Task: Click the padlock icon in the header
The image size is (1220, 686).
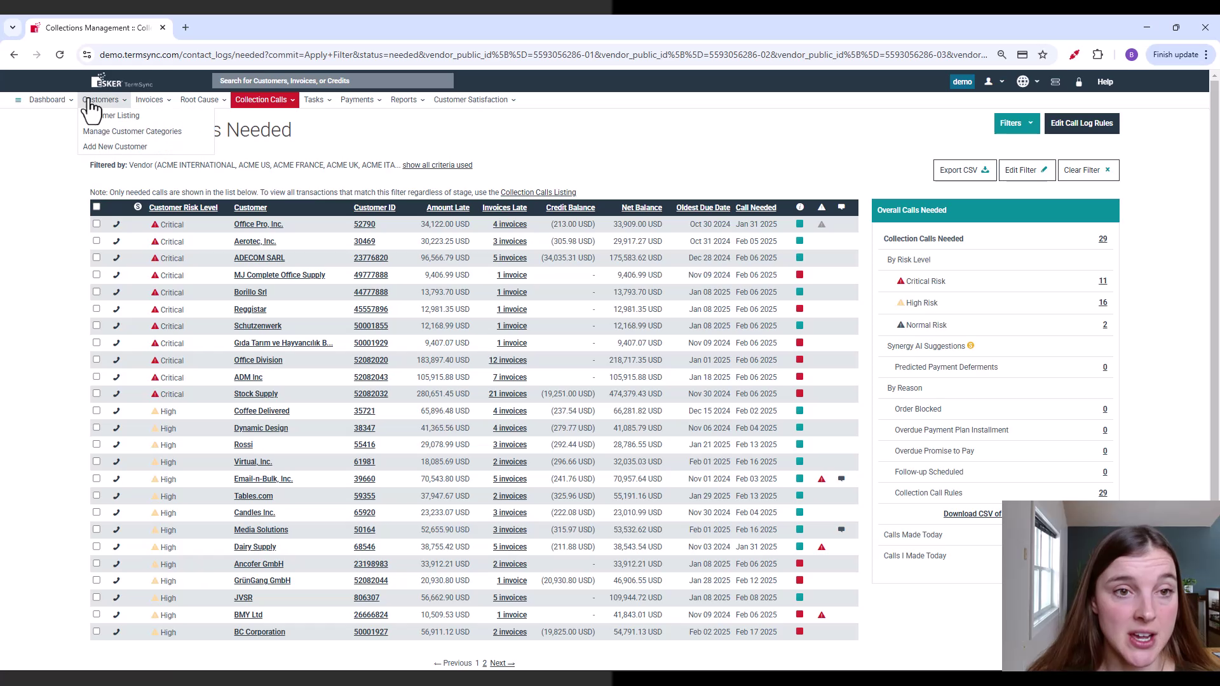Action: pos(1078,81)
